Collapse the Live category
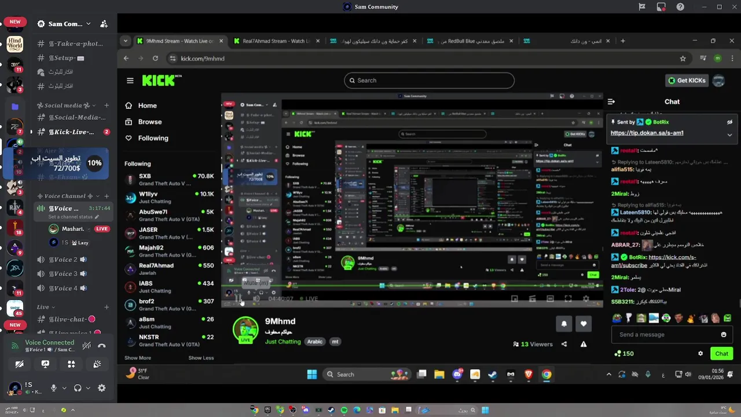Viewport: 741px width, 417px height. pyautogui.click(x=46, y=307)
